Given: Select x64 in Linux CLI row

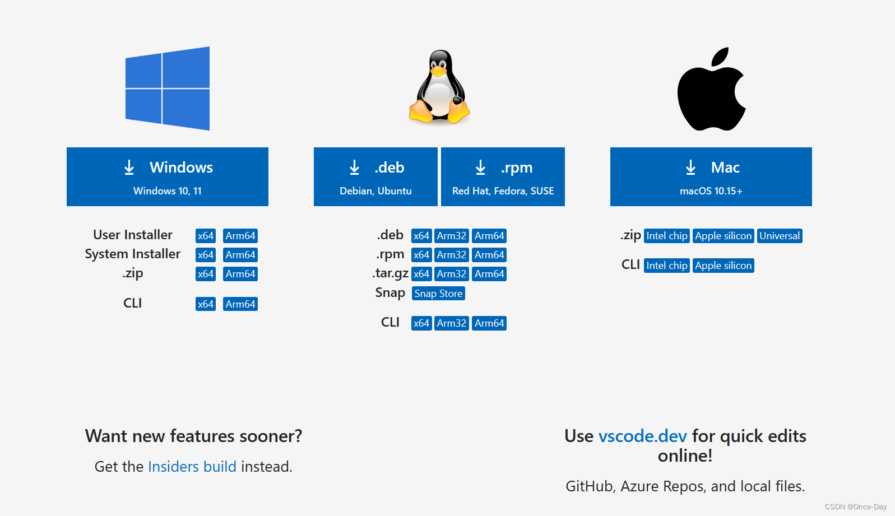Looking at the screenshot, I should click(421, 323).
